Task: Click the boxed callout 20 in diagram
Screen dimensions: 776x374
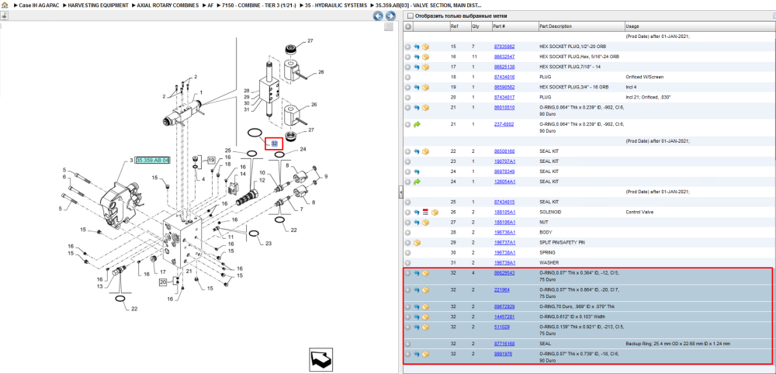Action: [x=163, y=282]
